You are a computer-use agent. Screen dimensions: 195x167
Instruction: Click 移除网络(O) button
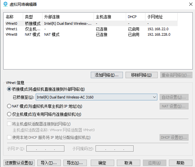click(141, 75)
